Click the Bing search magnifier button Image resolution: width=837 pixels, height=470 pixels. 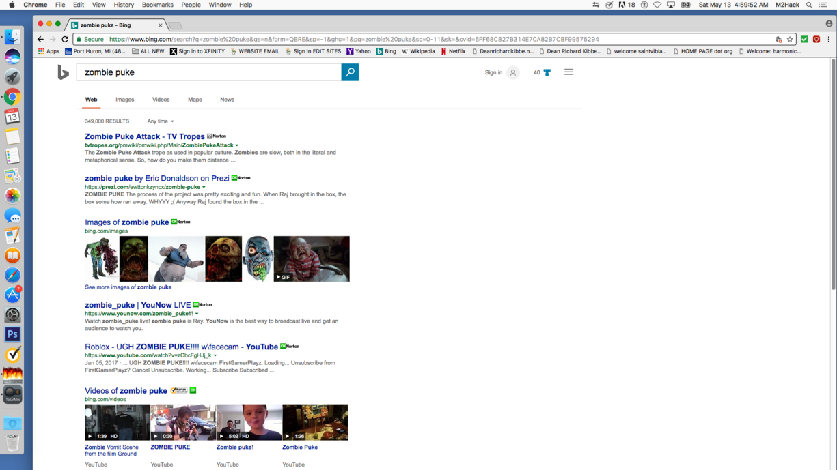350,72
